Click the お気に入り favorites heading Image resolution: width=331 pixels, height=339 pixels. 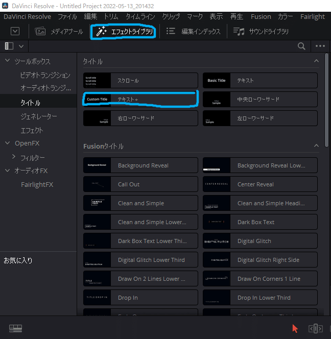coord(18,260)
